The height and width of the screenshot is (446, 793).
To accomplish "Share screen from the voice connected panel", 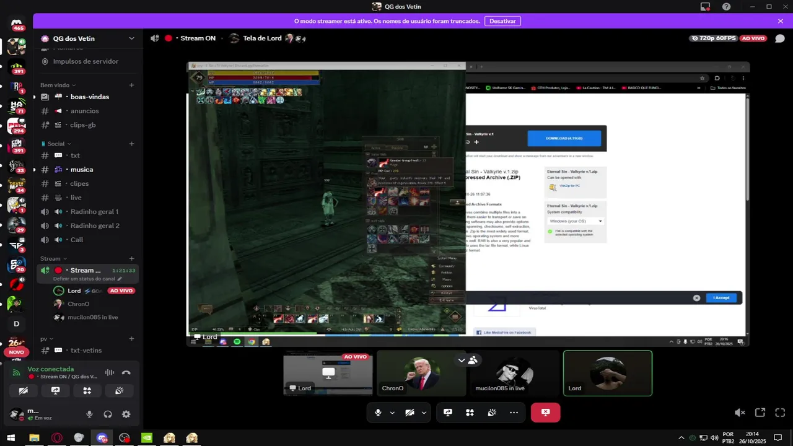I will [55, 391].
